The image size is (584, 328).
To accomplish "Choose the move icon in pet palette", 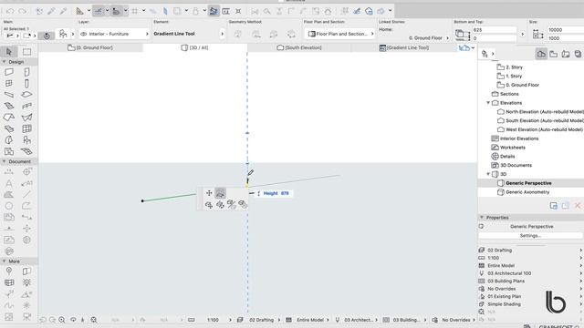I will click(209, 193).
